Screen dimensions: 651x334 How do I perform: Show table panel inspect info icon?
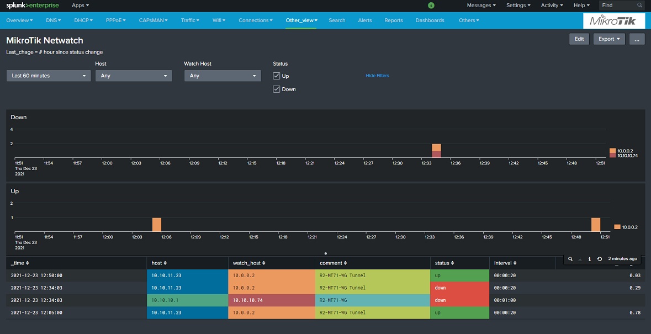590,258
